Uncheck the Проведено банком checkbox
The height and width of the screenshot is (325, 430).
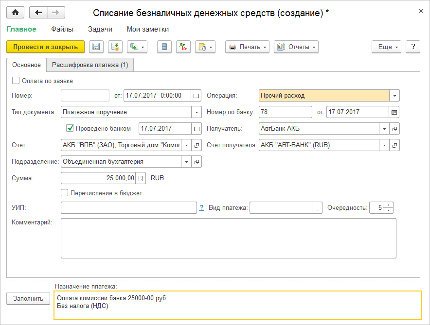point(70,128)
